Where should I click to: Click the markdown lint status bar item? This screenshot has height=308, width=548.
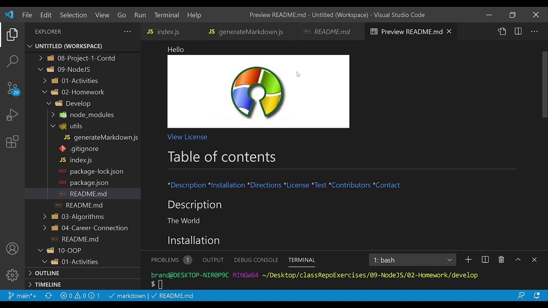coord(128,296)
